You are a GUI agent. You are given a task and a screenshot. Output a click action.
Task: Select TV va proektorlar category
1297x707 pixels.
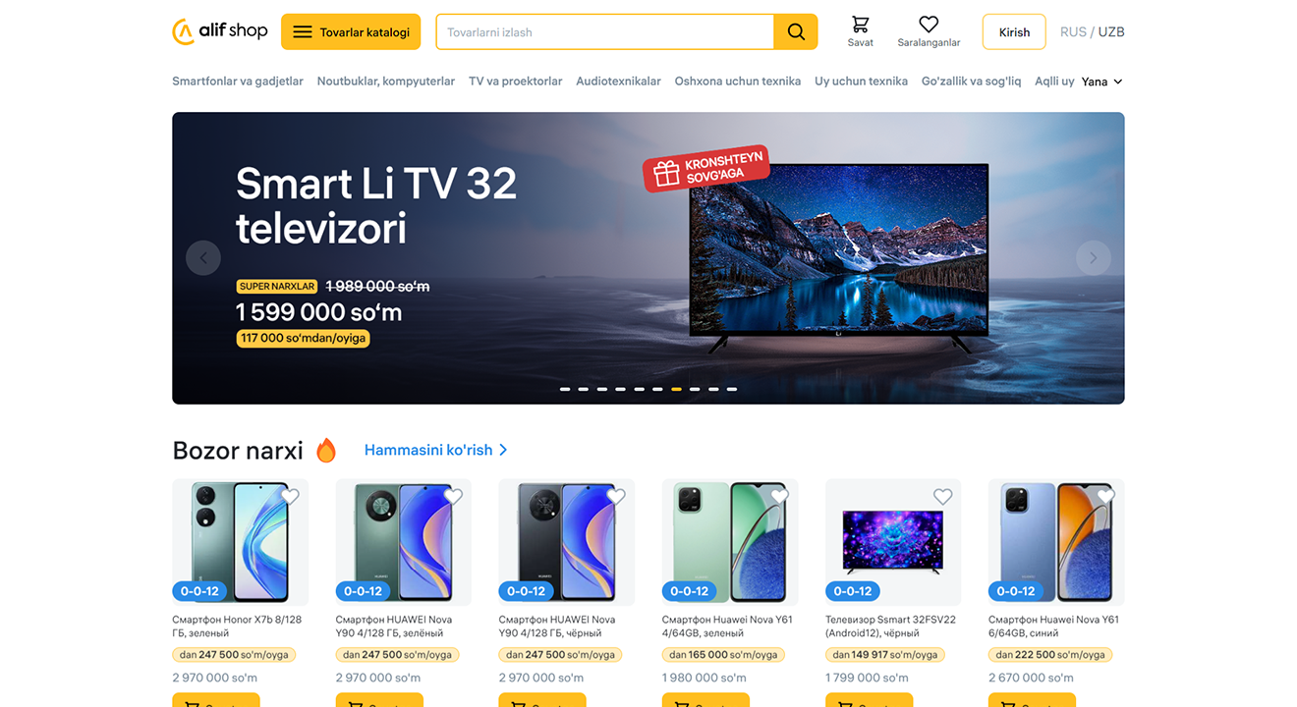coord(515,82)
